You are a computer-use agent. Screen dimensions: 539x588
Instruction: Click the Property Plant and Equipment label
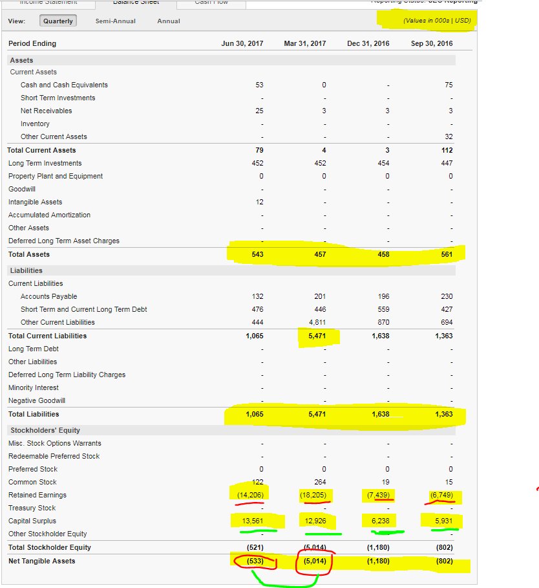[x=56, y=176]
